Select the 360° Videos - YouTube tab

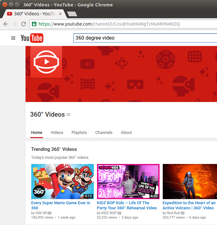(x=34, y=14)
